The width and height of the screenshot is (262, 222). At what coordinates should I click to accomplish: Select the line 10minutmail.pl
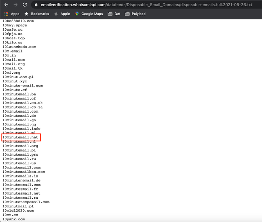pyautogui.click(x=18, y=206)
